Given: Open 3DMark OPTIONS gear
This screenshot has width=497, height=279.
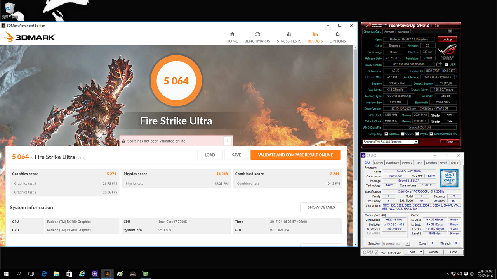Looking at the screenshot, I should point(337,37).
